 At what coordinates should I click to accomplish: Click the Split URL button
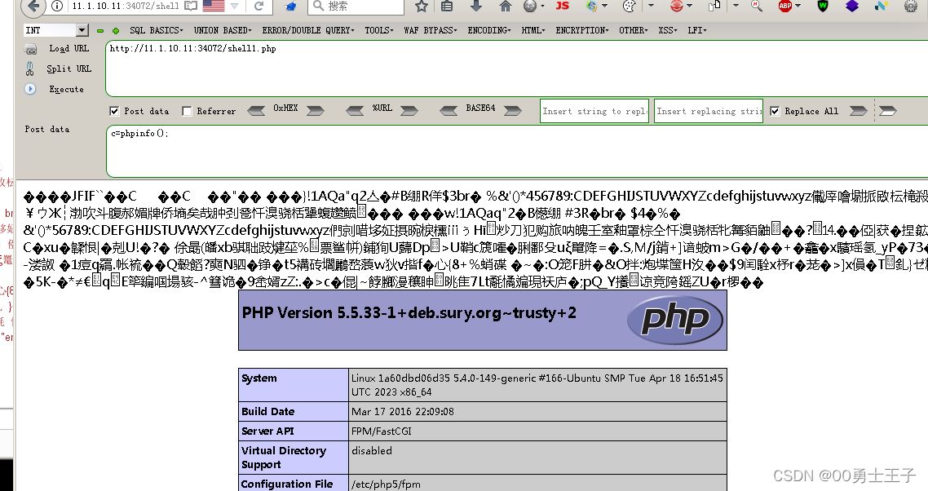coord(68,69)
